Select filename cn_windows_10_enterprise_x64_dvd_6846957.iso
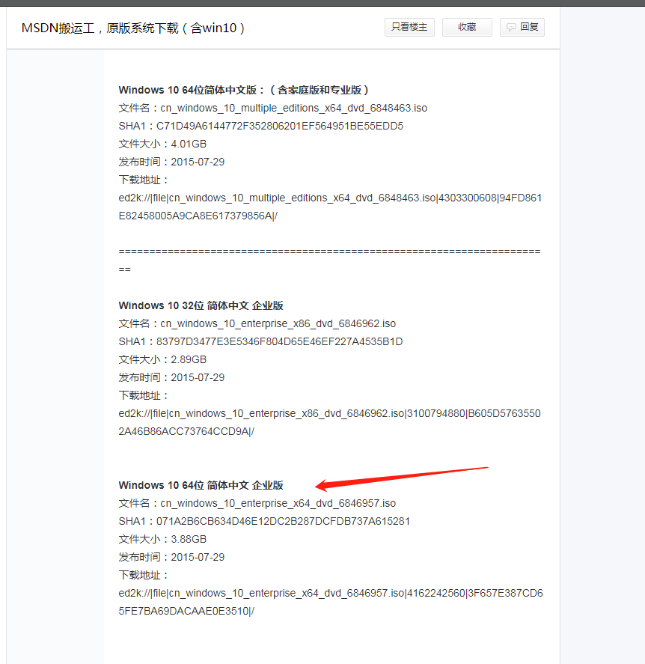 pyautogui.click(x=278, y=504)
